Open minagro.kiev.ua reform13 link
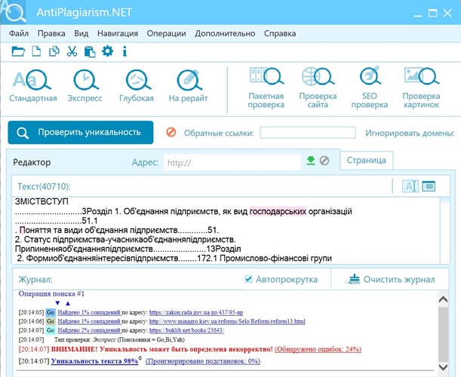 227,321
